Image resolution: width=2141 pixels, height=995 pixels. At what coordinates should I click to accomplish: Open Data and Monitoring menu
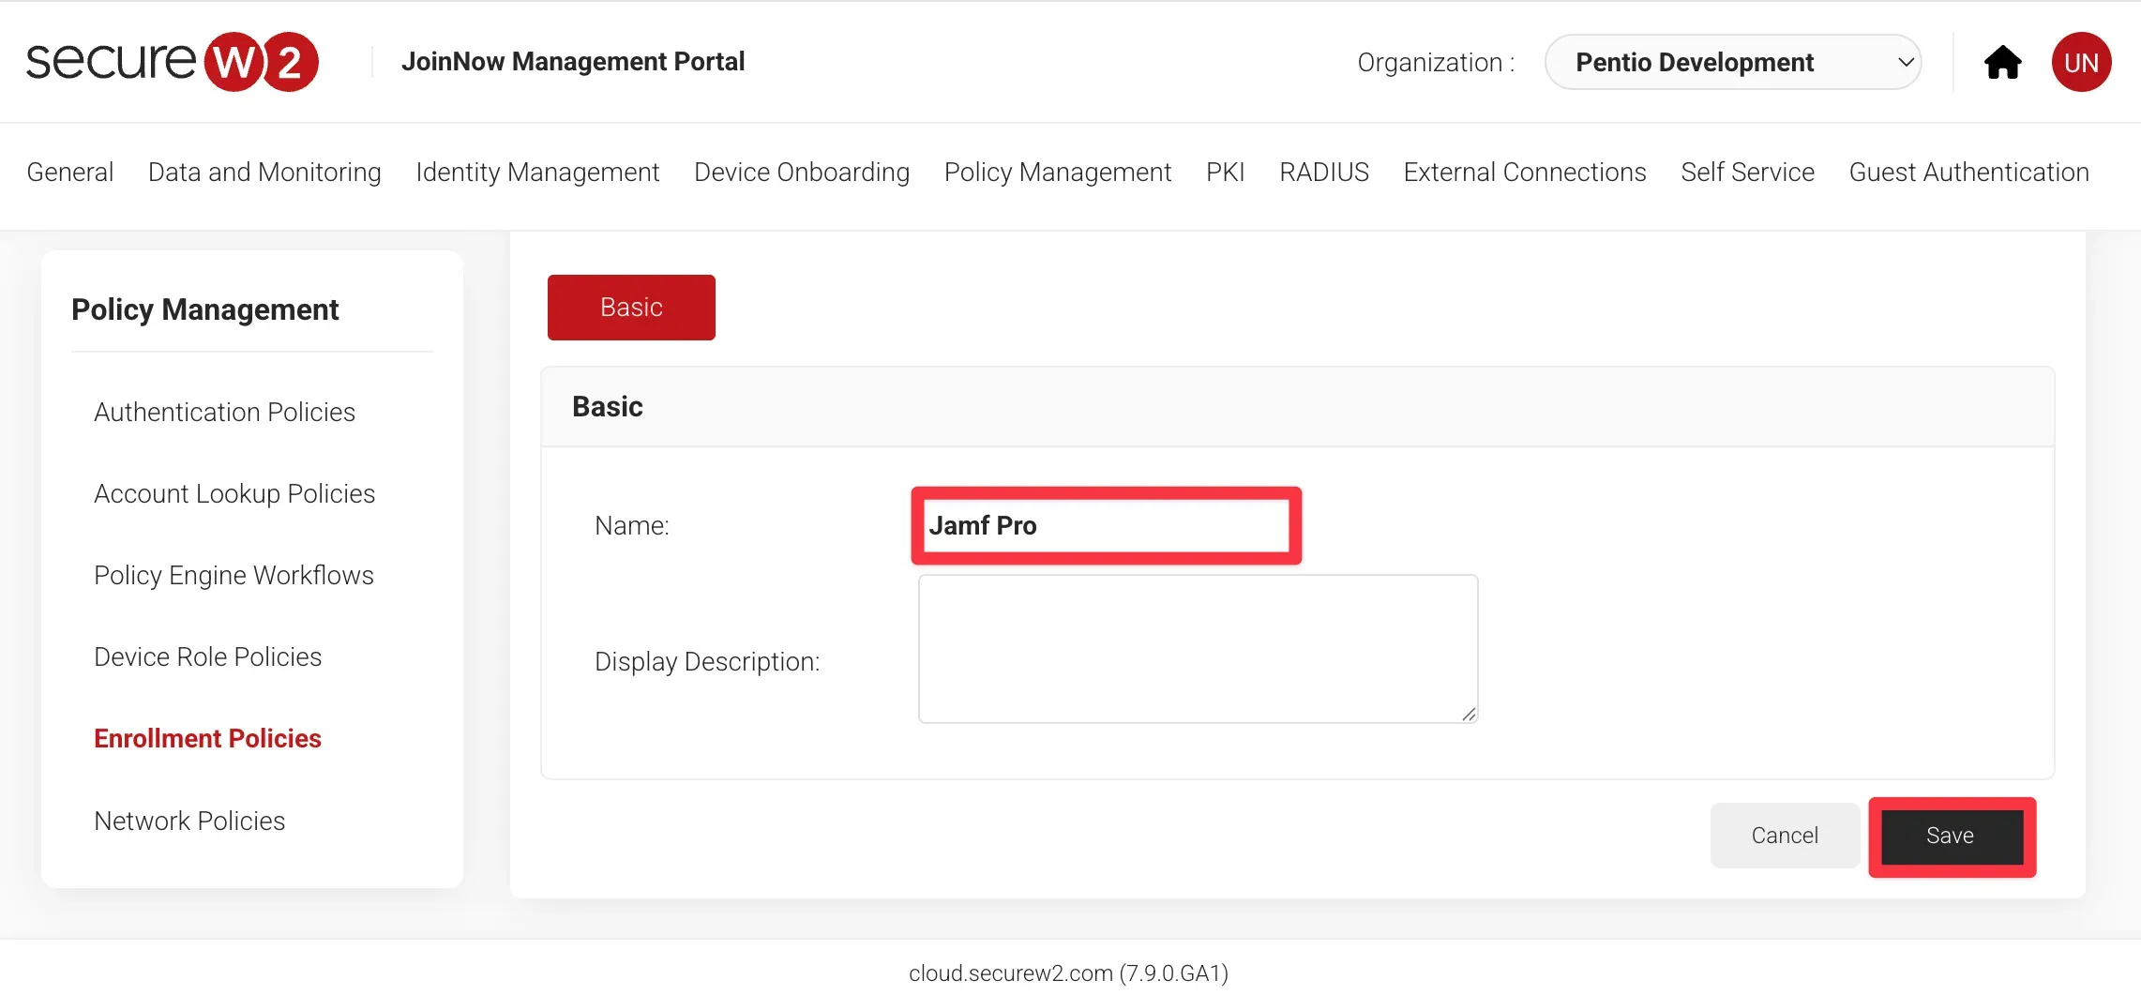(x=264, y=173)
